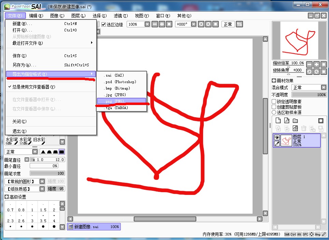Open the 画笔直径 multiplier dropdown arrow

27,160
